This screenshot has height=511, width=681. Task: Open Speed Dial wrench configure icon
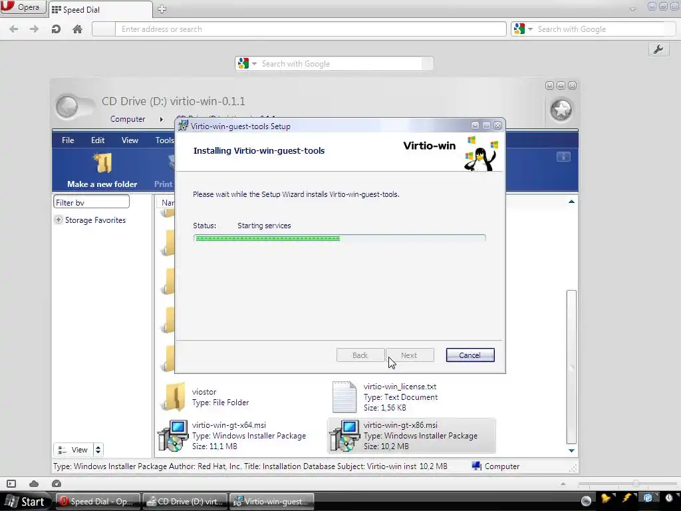pyautogui.click(x=658, y=49)
